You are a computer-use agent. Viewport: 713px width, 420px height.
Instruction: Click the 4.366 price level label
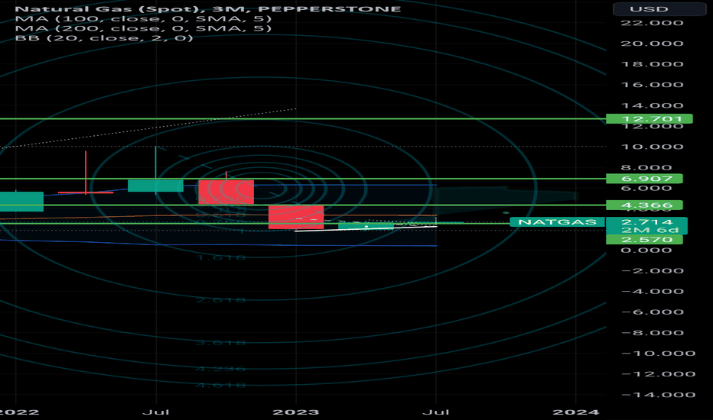click(x=644, y=205)
